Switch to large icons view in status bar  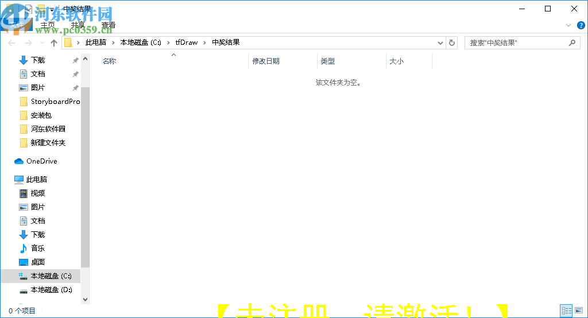tap(579, 311)
